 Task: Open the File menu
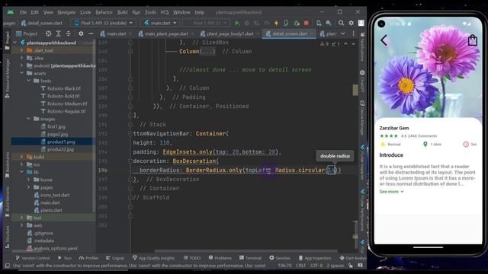click(x=24, y=12)
